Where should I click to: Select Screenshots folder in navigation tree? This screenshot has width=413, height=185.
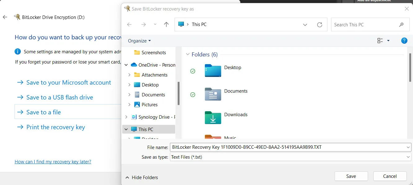click(x=150, y=52)
